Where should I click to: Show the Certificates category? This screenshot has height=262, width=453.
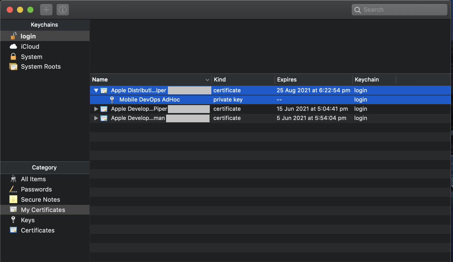point(45,230)
